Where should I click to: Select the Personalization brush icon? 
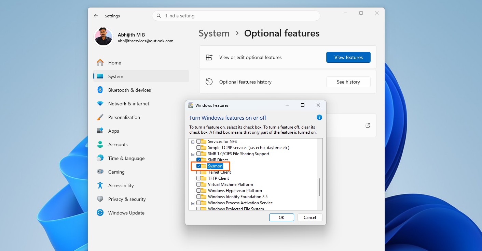[100, 117]
